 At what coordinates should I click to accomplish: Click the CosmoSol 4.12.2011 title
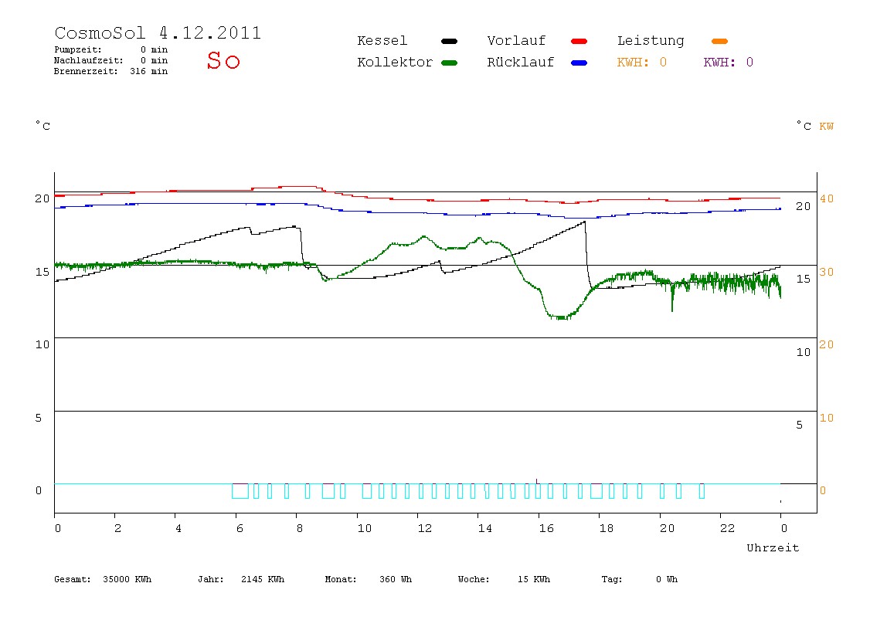tap(158, 32)
